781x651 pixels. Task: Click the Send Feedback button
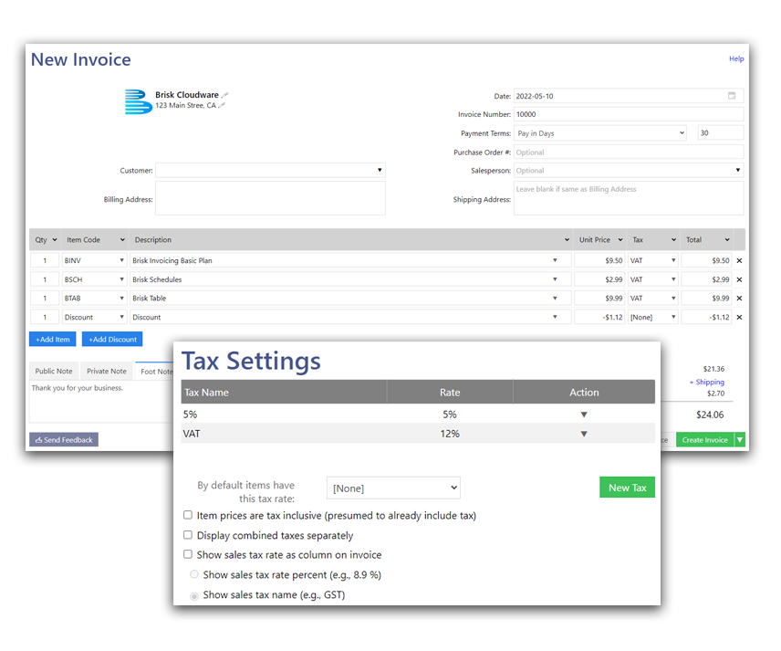click(64, 440)
